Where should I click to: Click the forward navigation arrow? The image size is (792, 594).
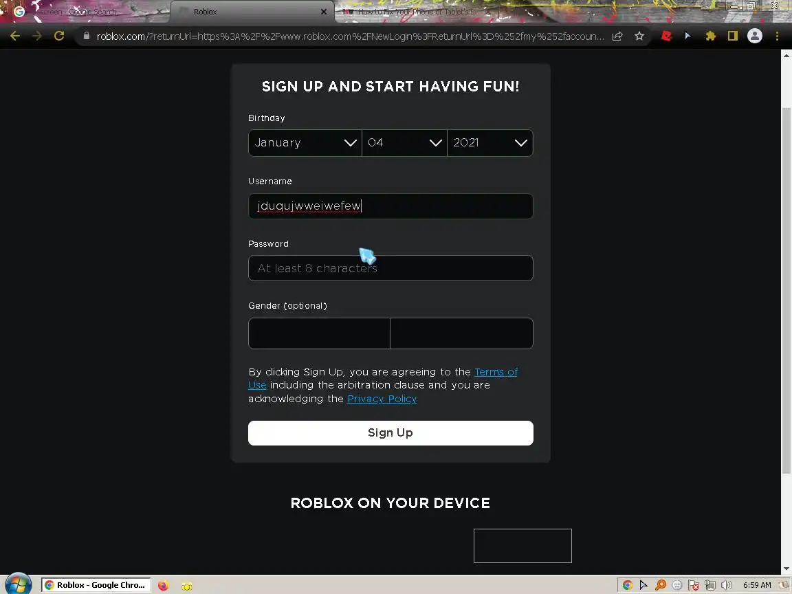pyautogui.click(x=37, y=36)
